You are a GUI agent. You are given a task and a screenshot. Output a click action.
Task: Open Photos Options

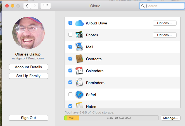tap(165, 35)
